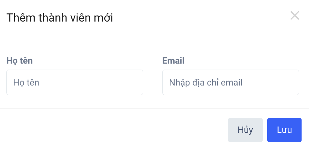Click the Email address input field
This screenshot has width=309, height=147.
click(231, 82)
